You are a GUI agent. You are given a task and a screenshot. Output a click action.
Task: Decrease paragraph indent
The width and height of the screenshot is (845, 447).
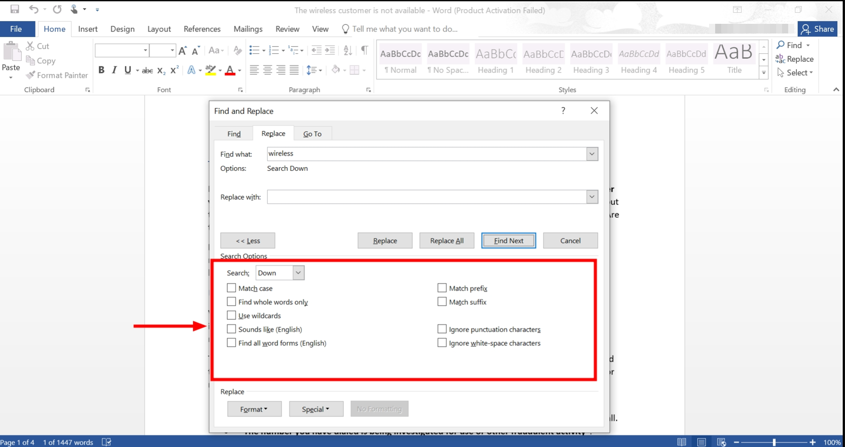pyautogui.click(x=316, y=50)
